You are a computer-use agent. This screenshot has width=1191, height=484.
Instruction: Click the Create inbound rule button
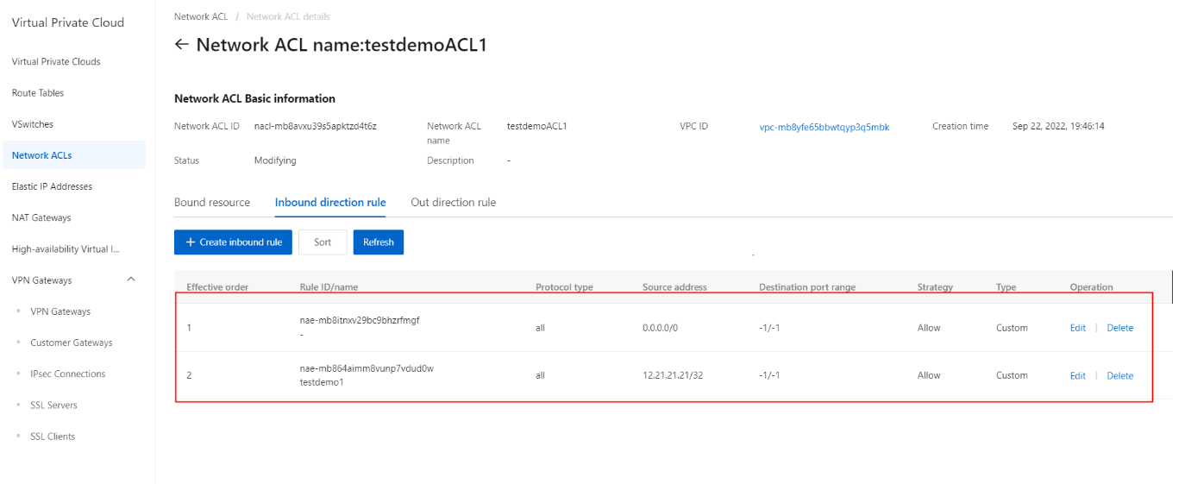(234, 242)
